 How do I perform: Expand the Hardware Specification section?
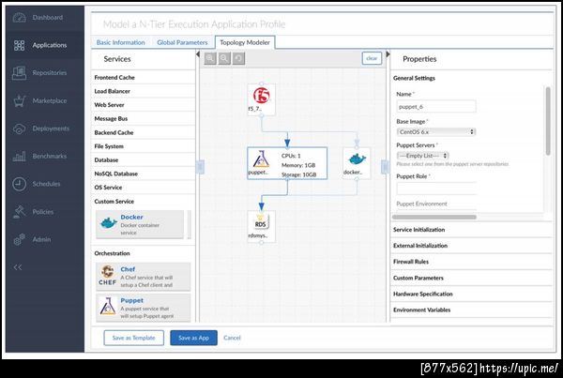coord(471,294)
